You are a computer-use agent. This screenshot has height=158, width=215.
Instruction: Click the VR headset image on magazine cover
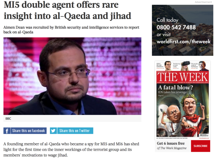coord(185,66)
